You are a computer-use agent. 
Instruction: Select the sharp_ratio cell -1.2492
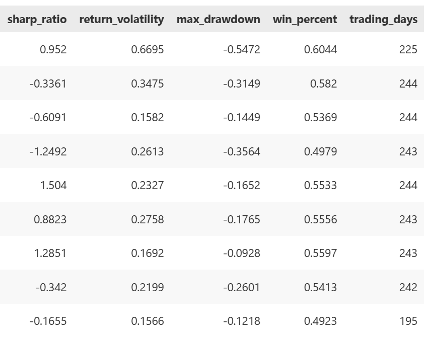coord(49,152)
